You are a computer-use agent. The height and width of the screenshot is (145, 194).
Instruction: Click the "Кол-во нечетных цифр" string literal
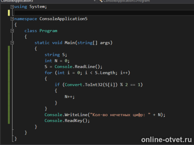pyautogui.click(x=120, y=115)
